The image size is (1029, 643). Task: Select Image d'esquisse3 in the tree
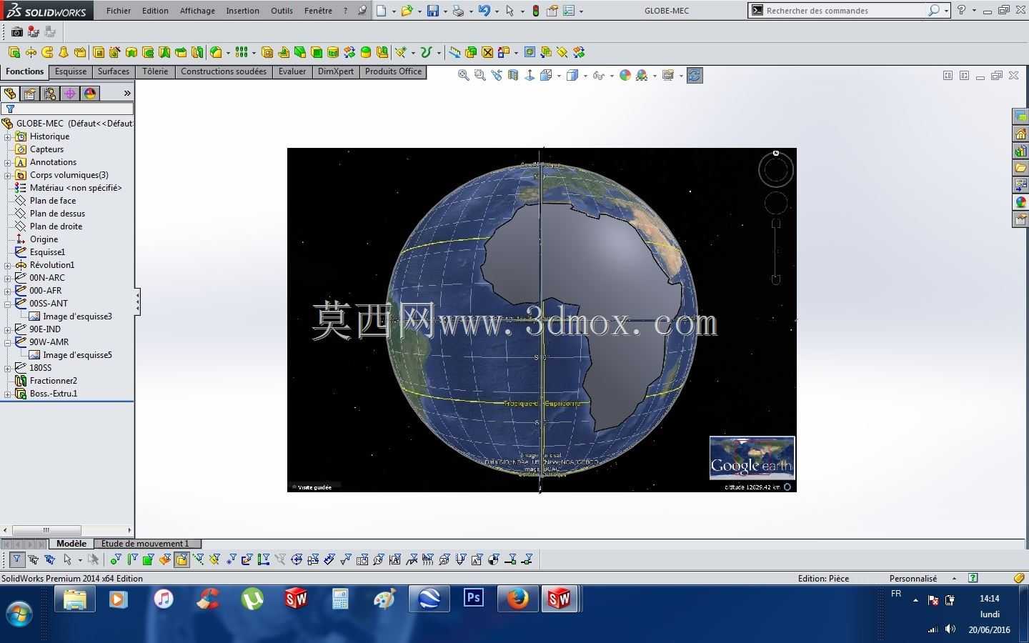pyautogui.click(x=77, y=316)
